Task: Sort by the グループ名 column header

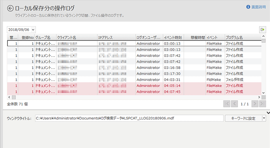Action: [45, 37]
